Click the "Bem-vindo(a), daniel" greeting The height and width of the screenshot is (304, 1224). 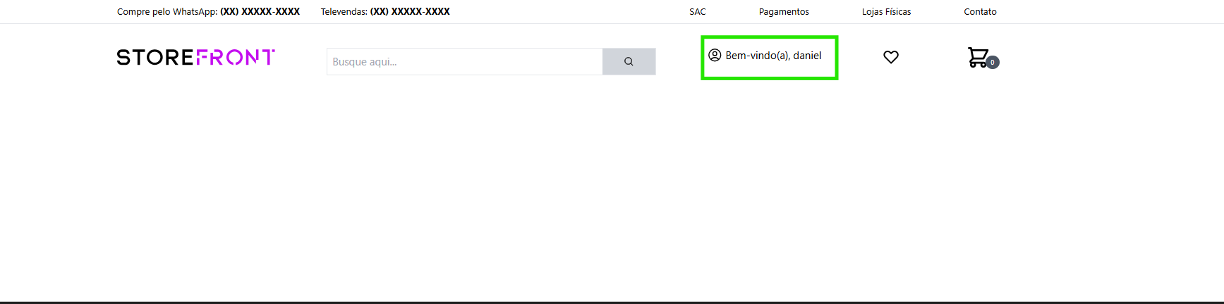[x=773, y=56]
